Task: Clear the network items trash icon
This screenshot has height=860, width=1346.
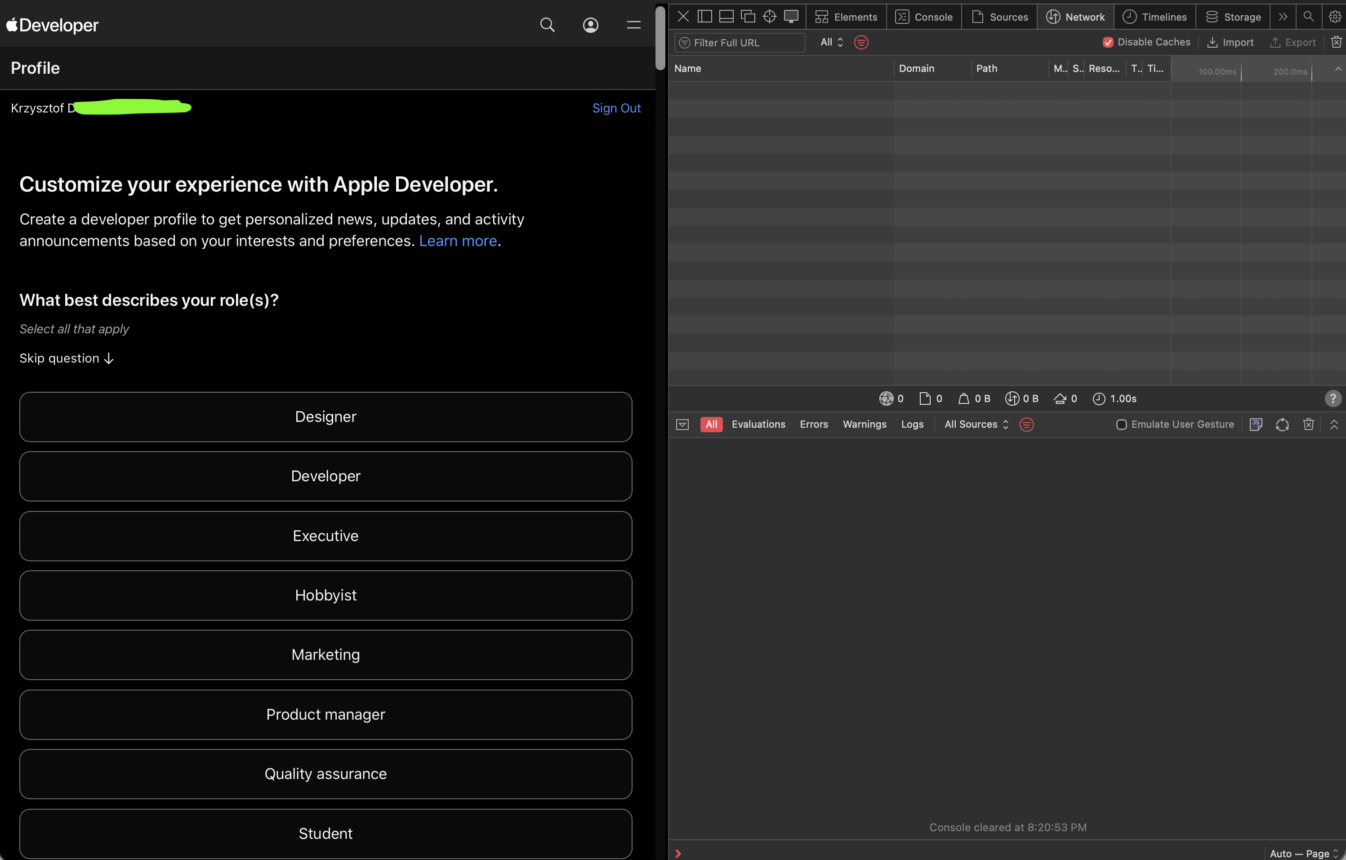Action: click(1336, 42)
